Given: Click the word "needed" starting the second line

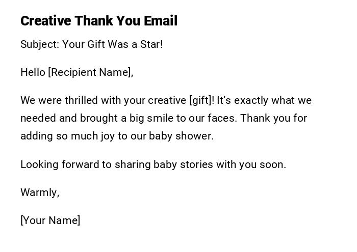Looking at the screenshot, I should [38, 118].
